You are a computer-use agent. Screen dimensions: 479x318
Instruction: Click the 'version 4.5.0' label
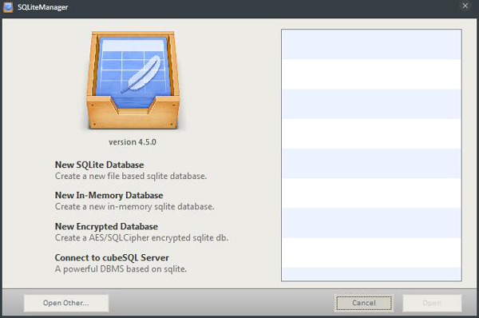pos(133,142)
